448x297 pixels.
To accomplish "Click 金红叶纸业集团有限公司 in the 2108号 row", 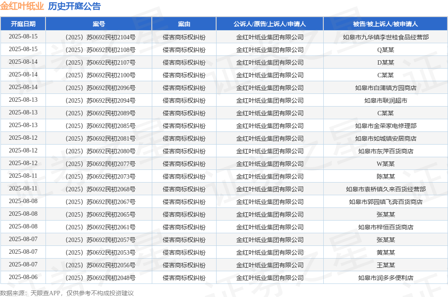I will [x=269, y=50].
